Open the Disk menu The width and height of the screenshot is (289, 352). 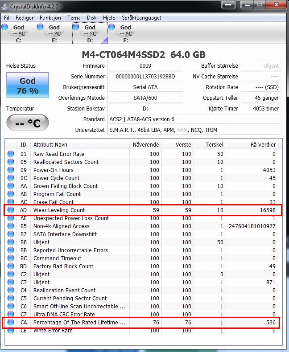coord(92,18)
